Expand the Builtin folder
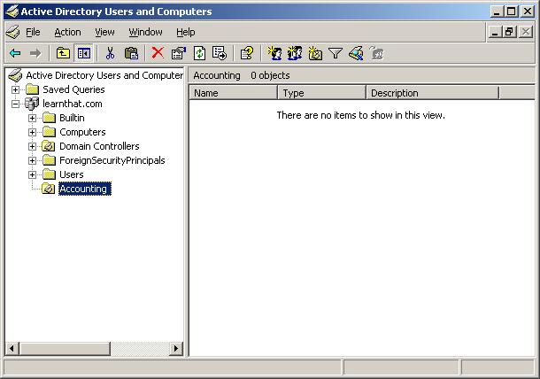Screen dimensions: 540x379 (x=32, y=118)
